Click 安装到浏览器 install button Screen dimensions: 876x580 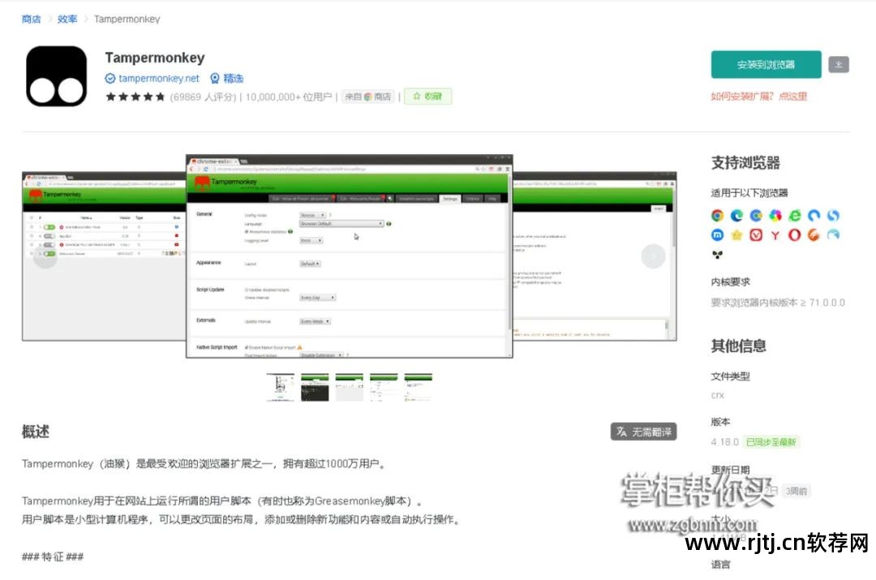pyautogui.click(x=766, y=65)
